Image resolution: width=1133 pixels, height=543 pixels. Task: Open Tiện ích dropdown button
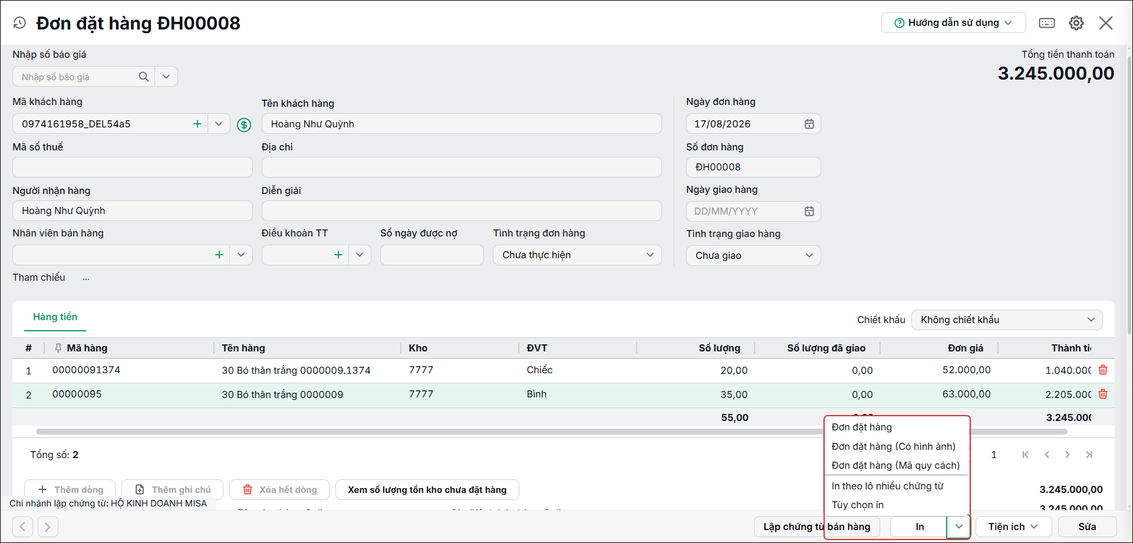click(x=1013, y=526)
